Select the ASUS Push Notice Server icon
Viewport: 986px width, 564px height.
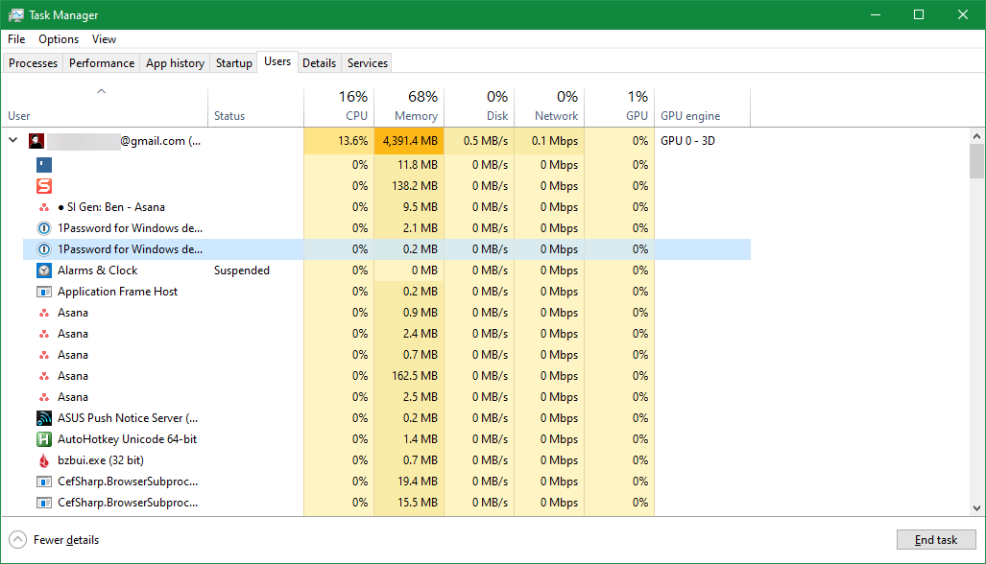[43, 417]
